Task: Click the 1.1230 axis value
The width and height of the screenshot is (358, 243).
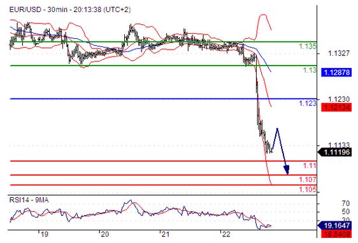Action: pyautogui.click(x=339, y=99)
